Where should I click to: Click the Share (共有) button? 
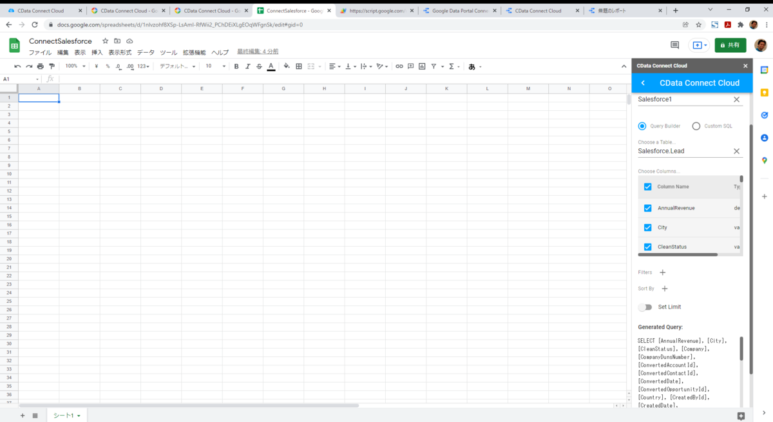730,45
